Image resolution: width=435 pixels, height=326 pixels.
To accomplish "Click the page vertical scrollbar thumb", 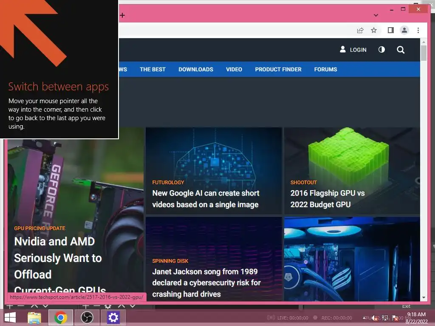I will tap(424, 53).
